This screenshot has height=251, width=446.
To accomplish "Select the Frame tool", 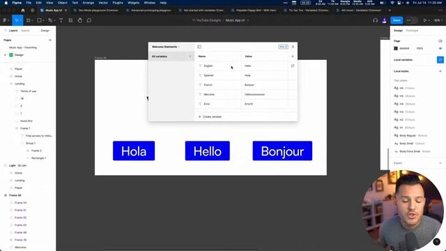I will point(28,20).
